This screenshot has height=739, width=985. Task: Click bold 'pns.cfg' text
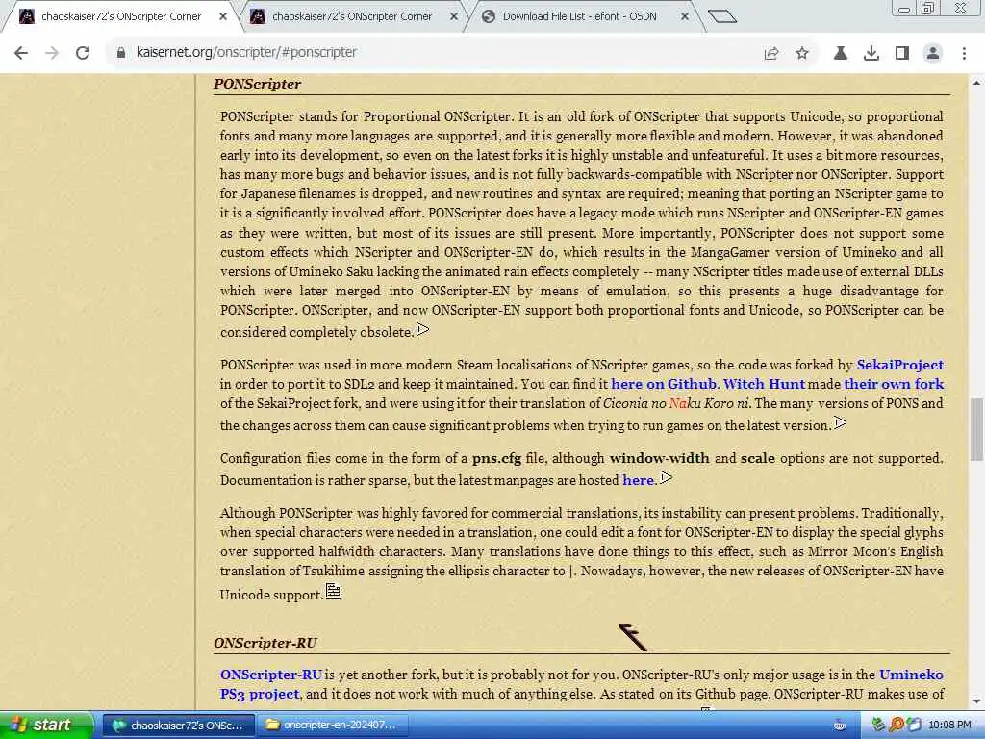tap(497, 458)
